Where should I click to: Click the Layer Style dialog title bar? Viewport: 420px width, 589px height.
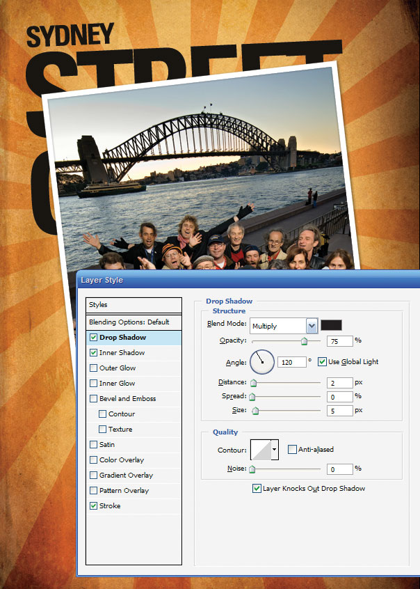point(248,280)
